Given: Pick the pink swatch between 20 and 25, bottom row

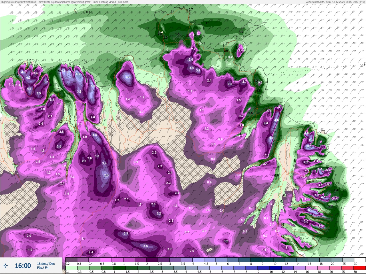Looking at the screenshot, I should (x=336, y=268).
